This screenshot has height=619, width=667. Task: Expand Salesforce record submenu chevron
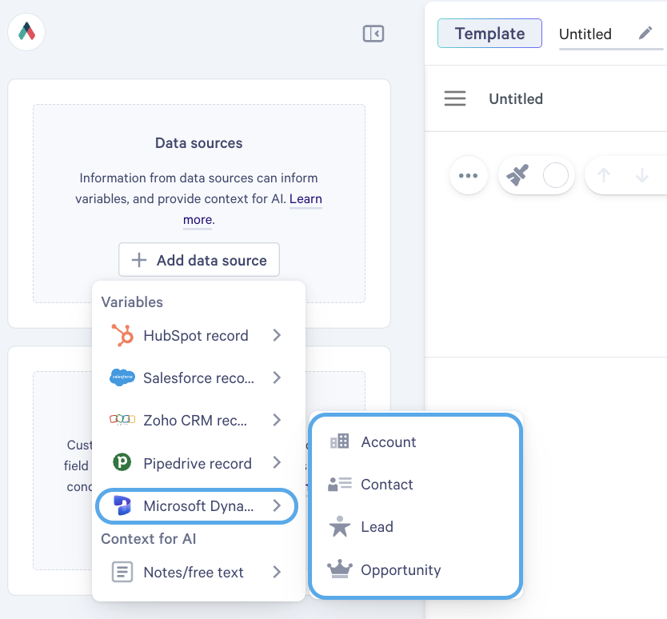(x=277, y=377)
